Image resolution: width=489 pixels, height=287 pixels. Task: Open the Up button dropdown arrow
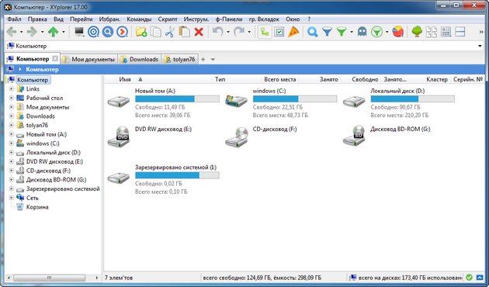pos(64,32)
